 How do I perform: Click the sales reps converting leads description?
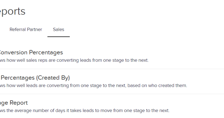74,60
